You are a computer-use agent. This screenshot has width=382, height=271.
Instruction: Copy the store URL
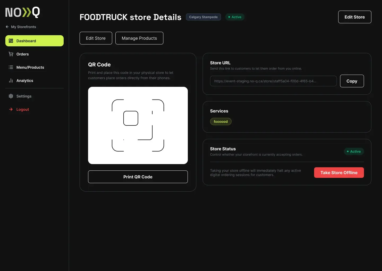[352, 81]
